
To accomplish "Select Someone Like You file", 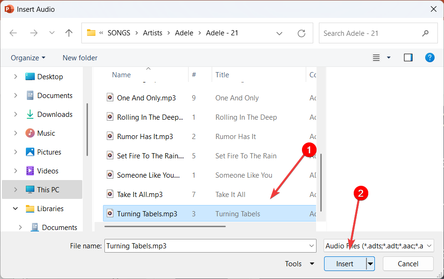I will (210, 175).
